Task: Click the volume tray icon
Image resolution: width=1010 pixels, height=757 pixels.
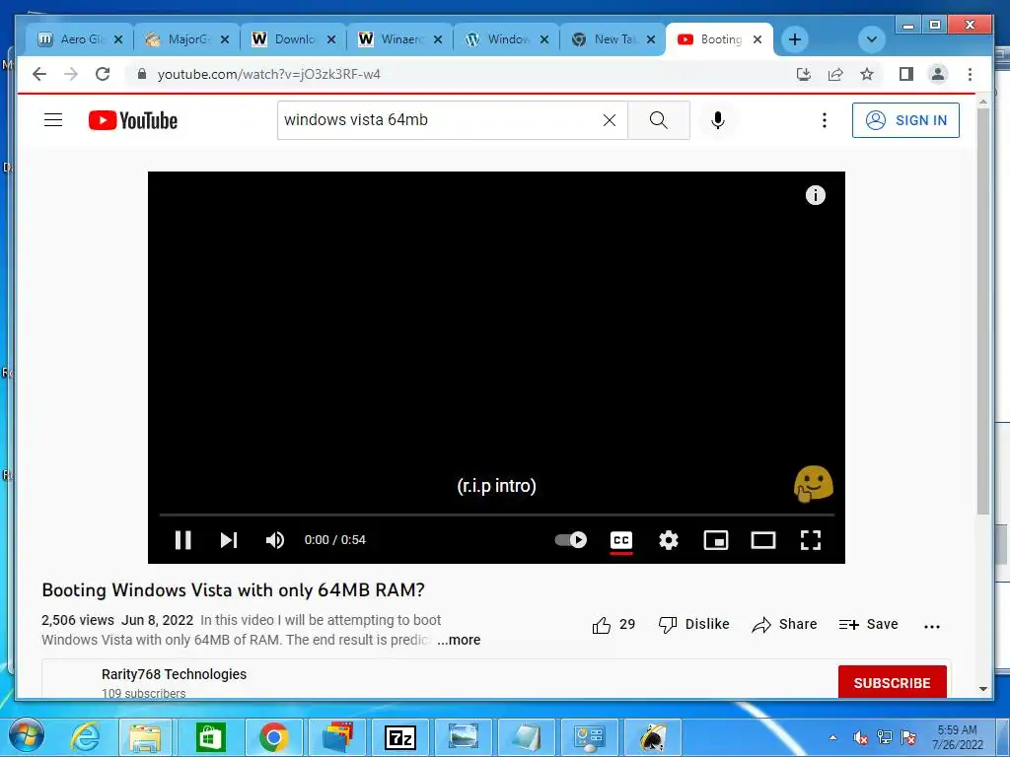Action: [x=860, y=737]
